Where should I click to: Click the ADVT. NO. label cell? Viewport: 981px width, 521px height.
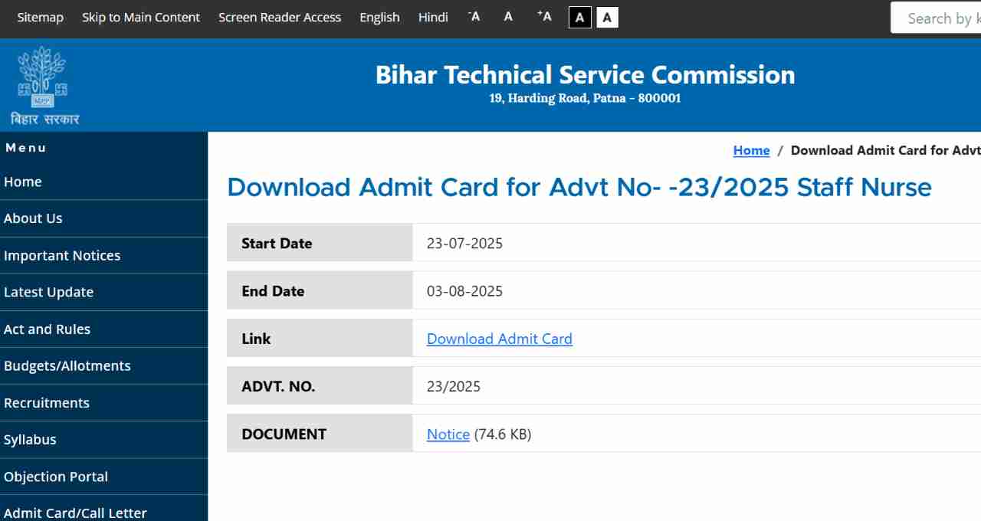point(320,385)
